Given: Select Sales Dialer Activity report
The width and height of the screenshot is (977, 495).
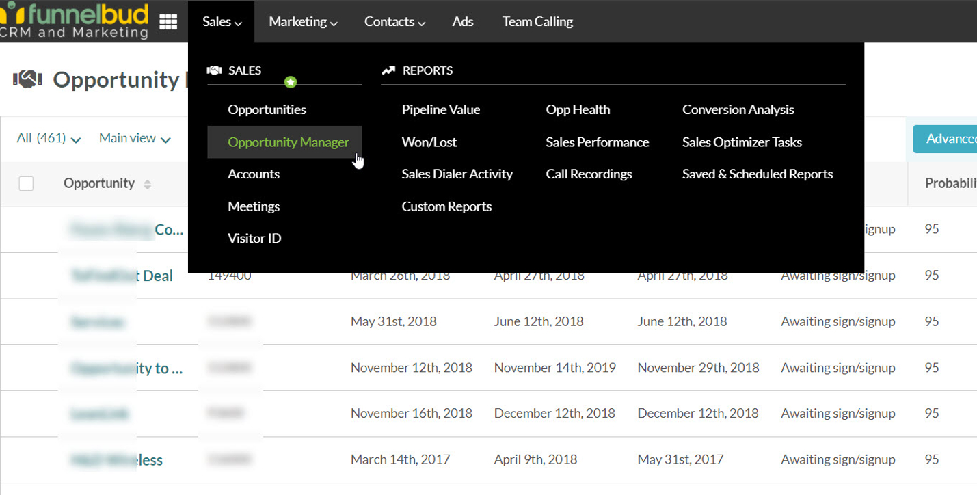Looking at the screenshot, I should [x=457, y=174].
